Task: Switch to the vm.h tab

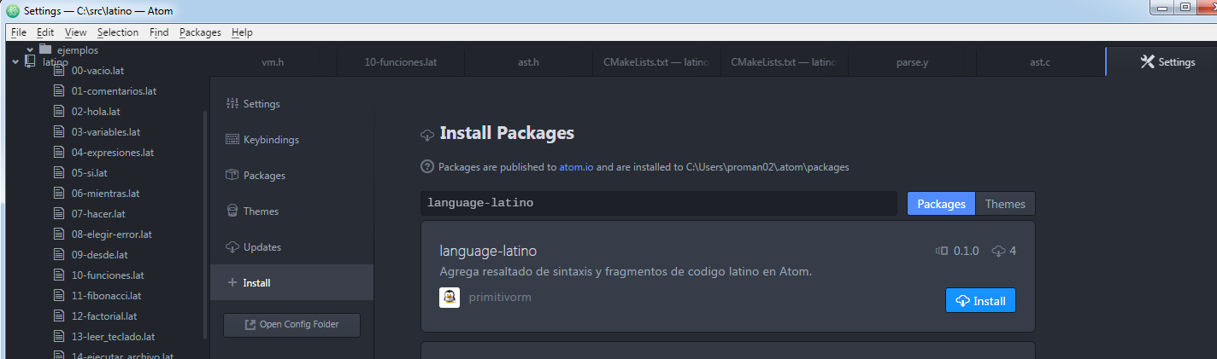Action: click(273, 61)
